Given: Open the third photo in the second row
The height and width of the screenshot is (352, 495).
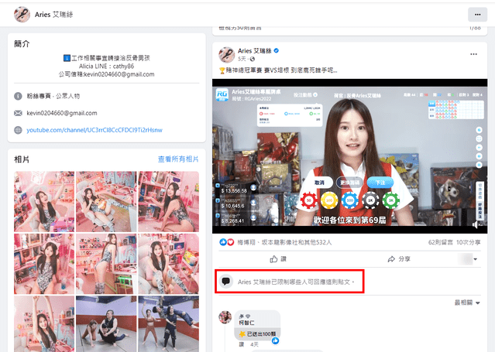Looking at the screenshot, I should pos(169,264).
